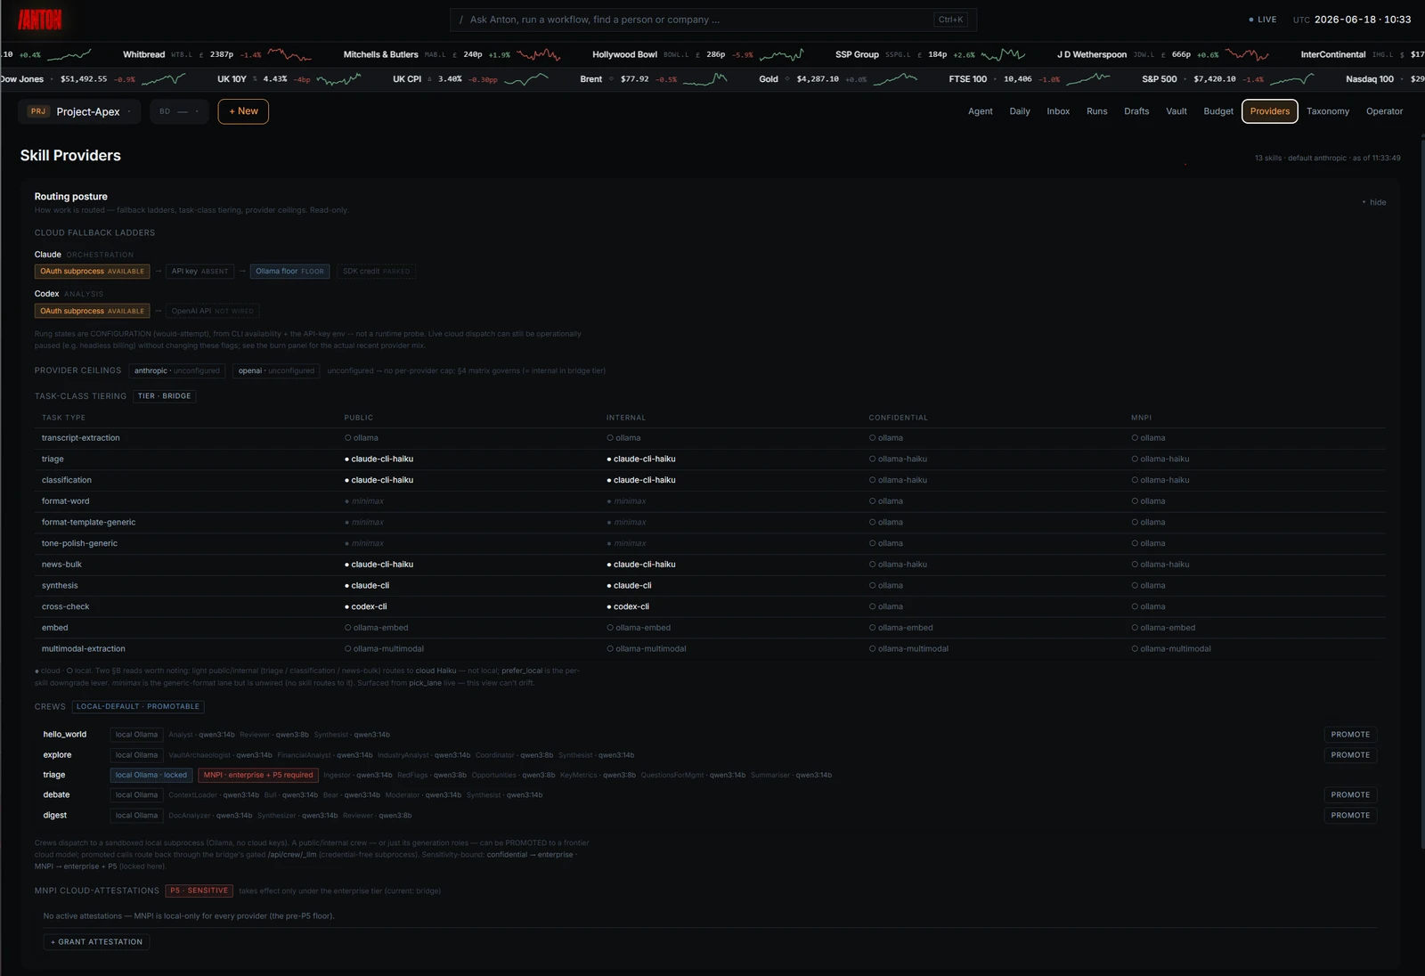Click cross-check public codex-cli cell
1425x976 pixels.
pos(366,607)
